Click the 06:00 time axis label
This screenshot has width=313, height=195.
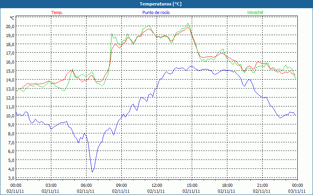click(86, 186)
